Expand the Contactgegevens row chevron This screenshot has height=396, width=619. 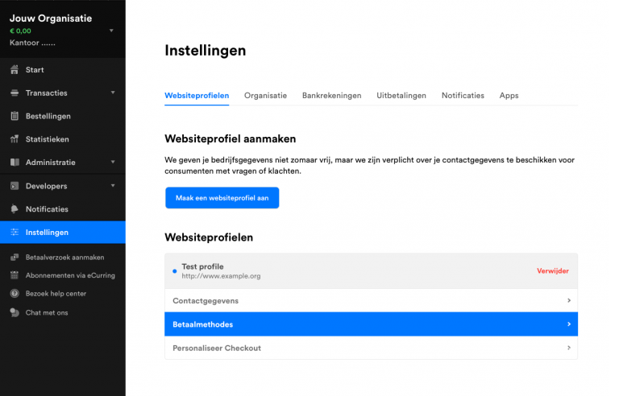(x=569, y=300)
